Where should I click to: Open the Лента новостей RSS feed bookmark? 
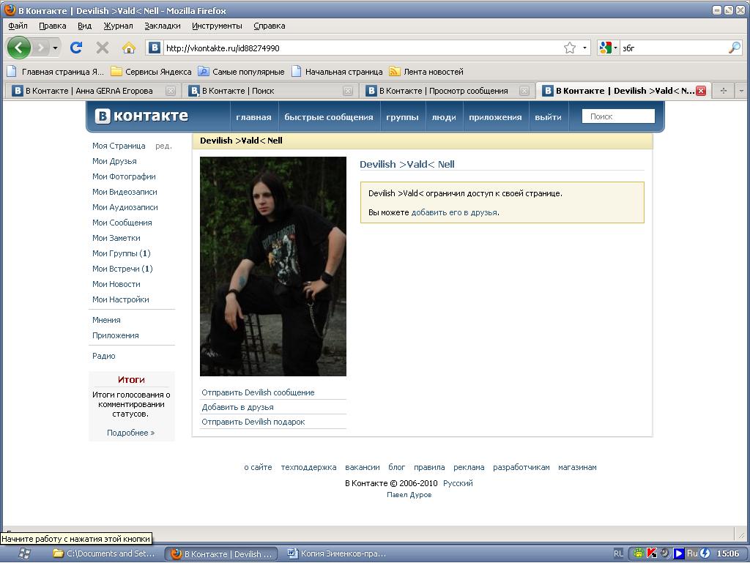[426, 72]
